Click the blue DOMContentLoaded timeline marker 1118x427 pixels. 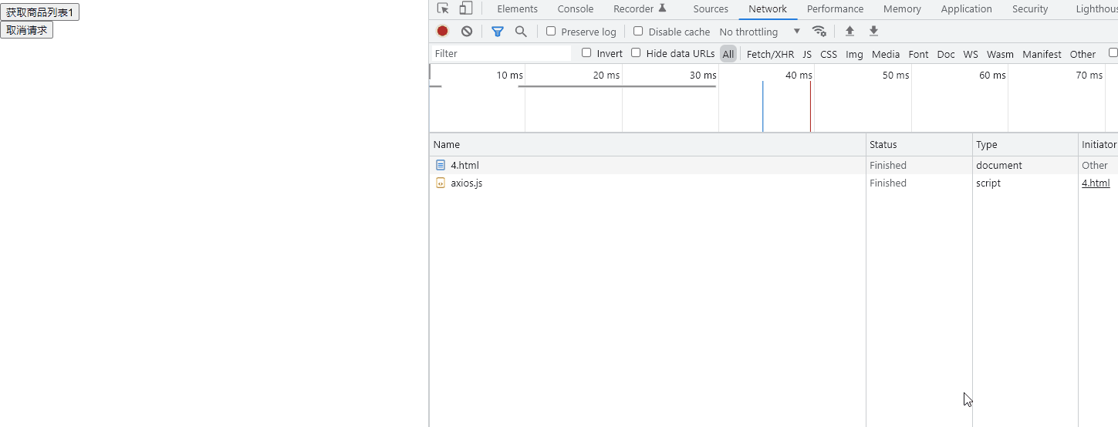(x=762, y=106)
